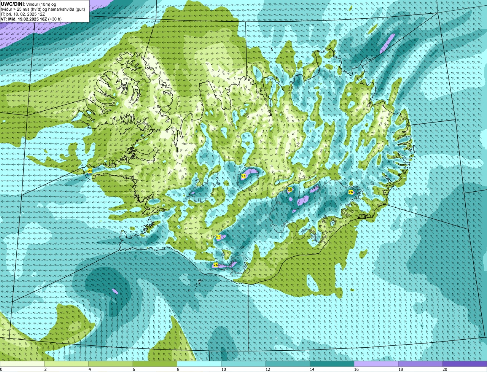The width and height of the screenshot is (487, 372).
Task: Click the 18–20 medium purple legend swatch
Action: tap(420, 364)
